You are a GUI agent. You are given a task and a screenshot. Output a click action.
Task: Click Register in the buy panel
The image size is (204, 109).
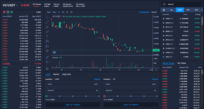pyautogui.click(x=77, y=105)
